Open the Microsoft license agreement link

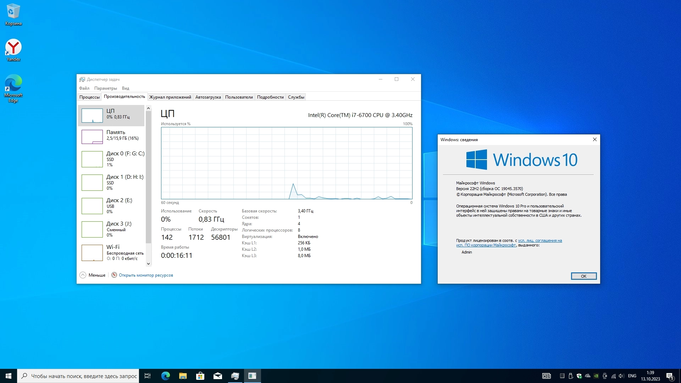tap(539, 241)
